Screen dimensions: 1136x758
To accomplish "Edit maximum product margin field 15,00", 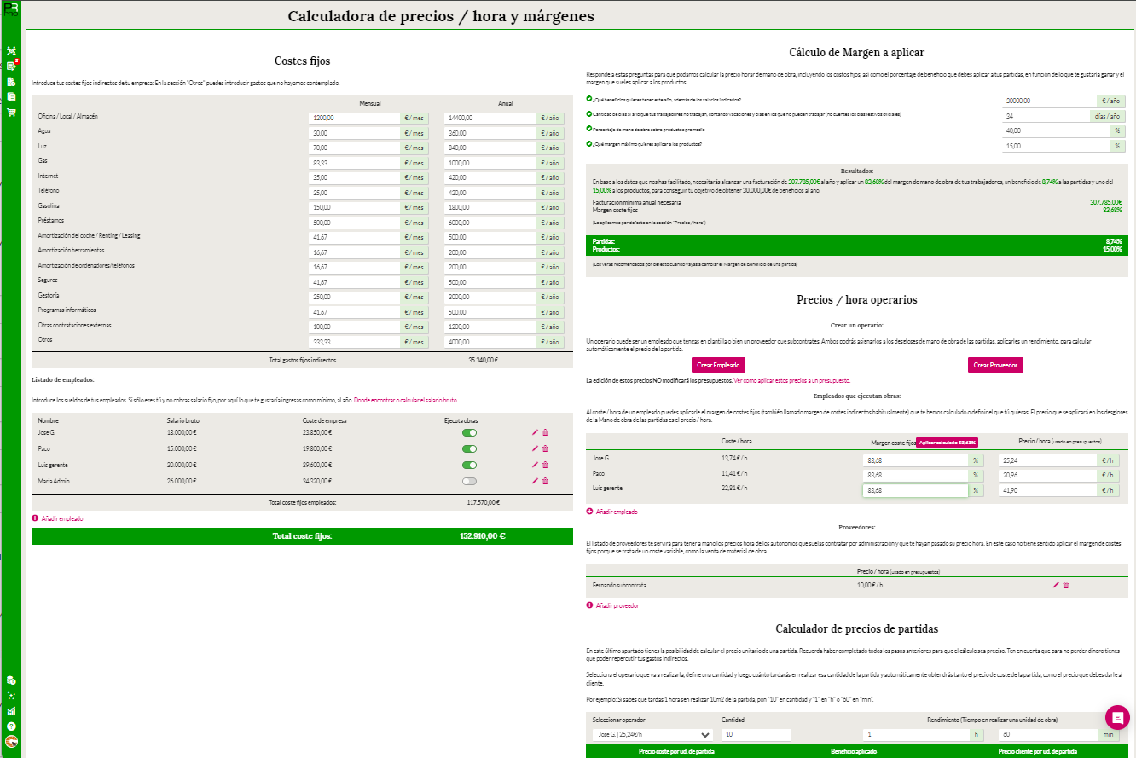I will [x=1056, y=147].
